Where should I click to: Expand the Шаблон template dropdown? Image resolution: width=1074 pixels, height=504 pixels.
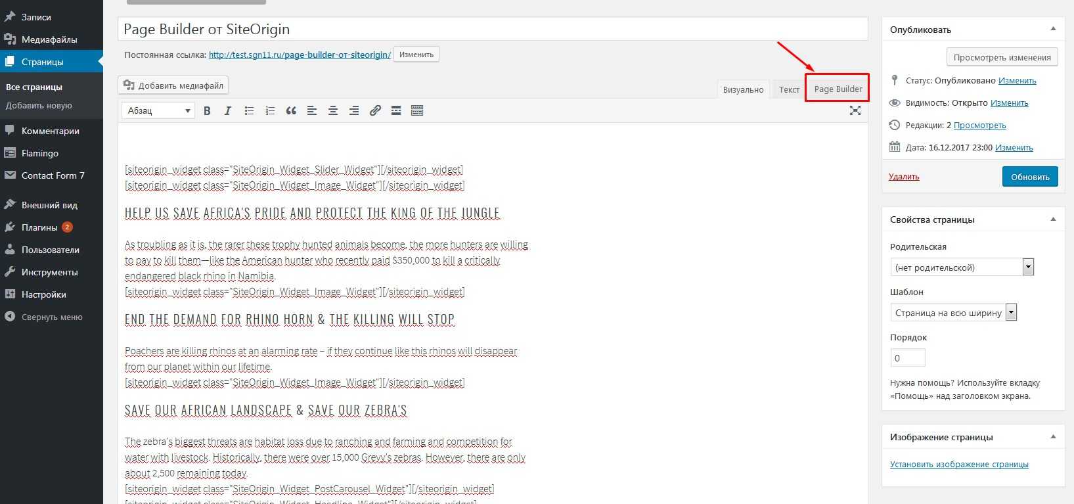click(x=953, y=313)
